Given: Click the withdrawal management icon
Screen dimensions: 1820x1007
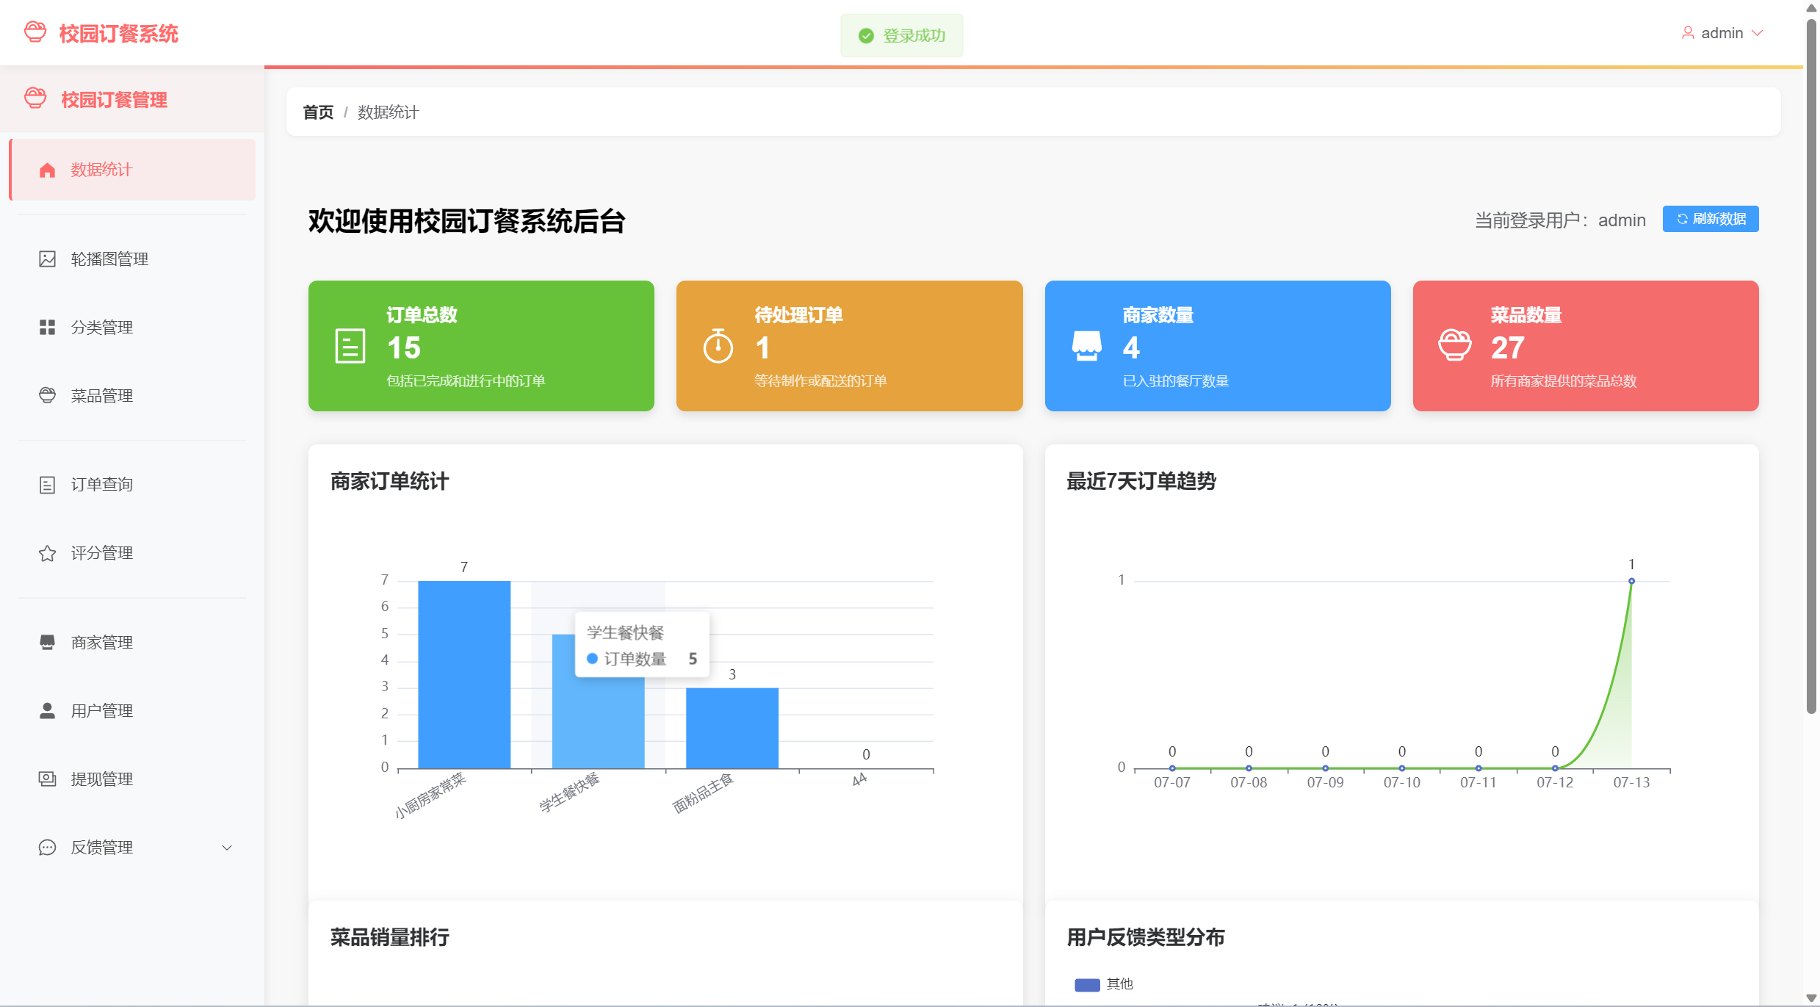Looking at the screenshot, I should point(47,779).
